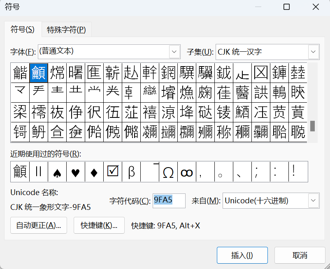Open the 来自 Unicode(十六进制) combo box
The height and width of the screenshot is (269, 330).
point(271,200)
